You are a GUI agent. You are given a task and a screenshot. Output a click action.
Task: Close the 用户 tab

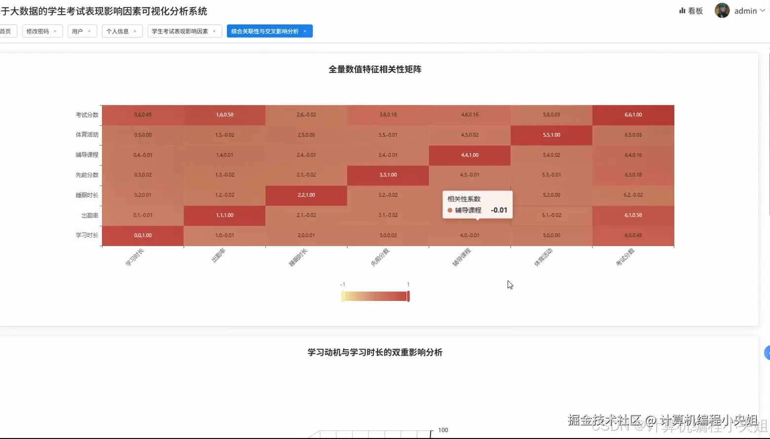[x=89, y=31]
